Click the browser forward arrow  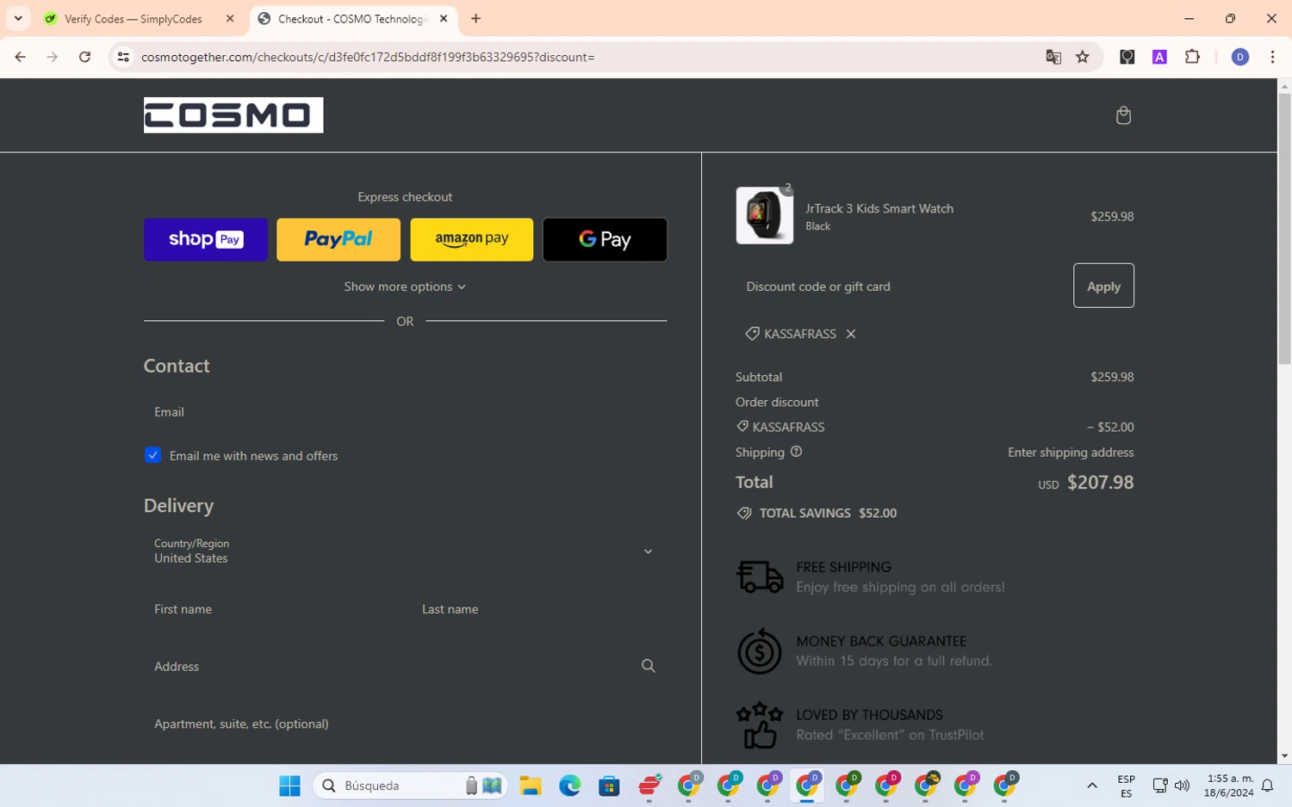(53, 57)
